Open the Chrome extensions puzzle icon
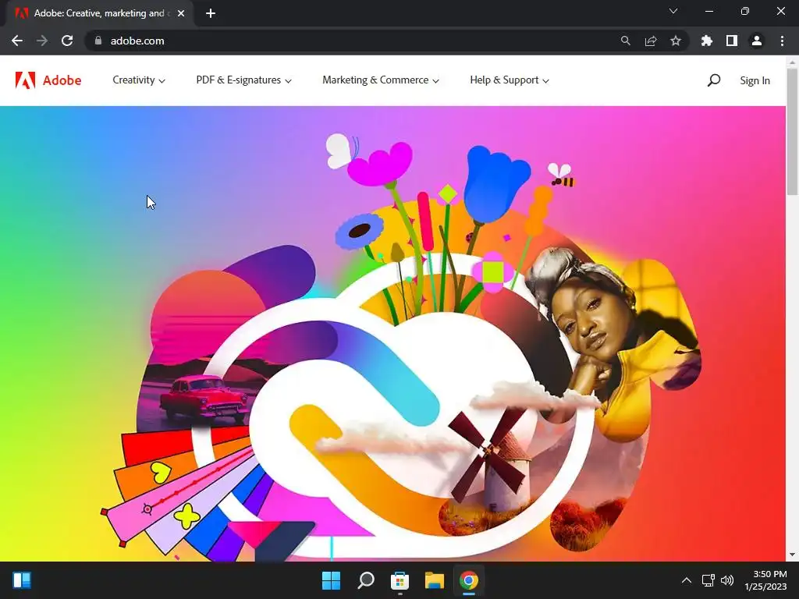The width and height of the screenshot is (799, 599). click(x=706, y=41)
